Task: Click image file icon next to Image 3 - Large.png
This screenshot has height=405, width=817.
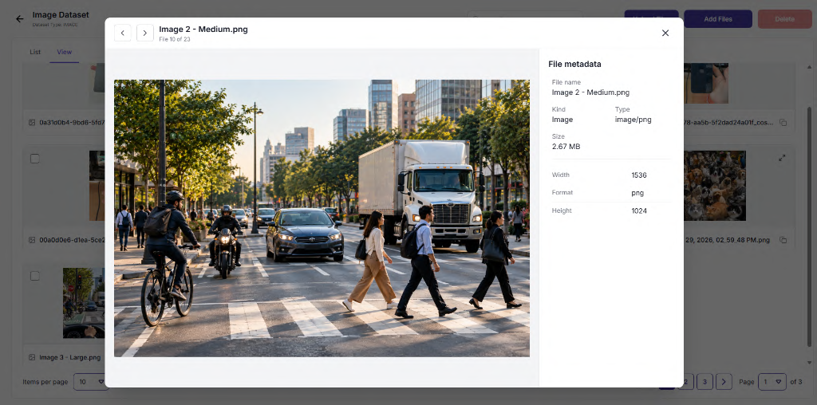Action: pyautogui.click(x=32, y=358)
